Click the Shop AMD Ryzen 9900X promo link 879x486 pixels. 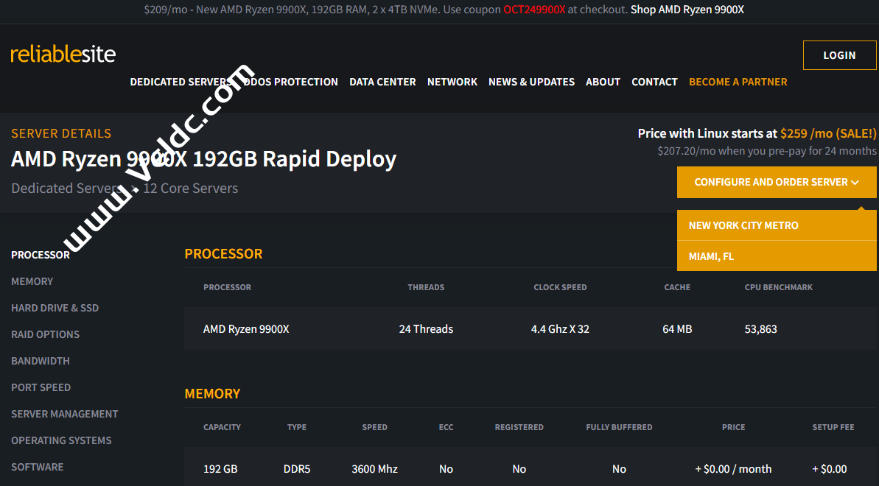point(687,10)
